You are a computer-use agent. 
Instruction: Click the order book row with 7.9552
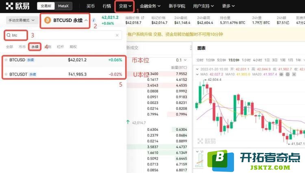point(157,74)
